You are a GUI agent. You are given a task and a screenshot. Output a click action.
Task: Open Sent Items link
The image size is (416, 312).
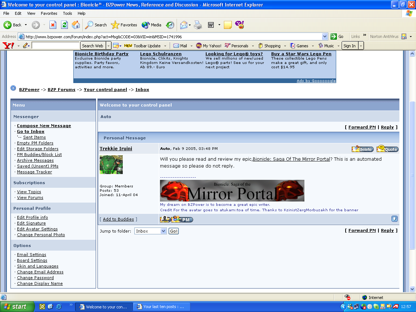pos(34,137)
